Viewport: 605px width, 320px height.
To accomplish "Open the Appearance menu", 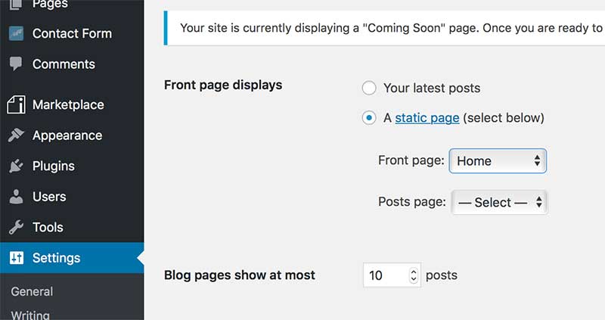I will [x=67, y=135].
